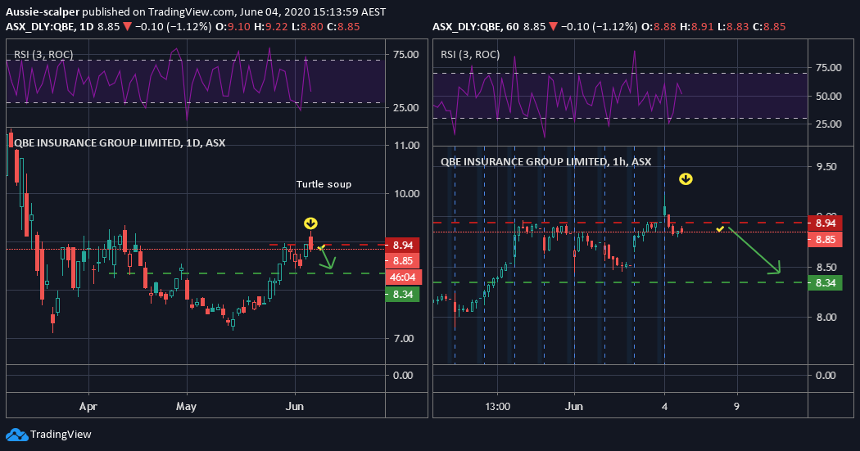Screen dimensions: 860x451
Task: Click the L:8.80 low value in daily header
Action: 308,26
